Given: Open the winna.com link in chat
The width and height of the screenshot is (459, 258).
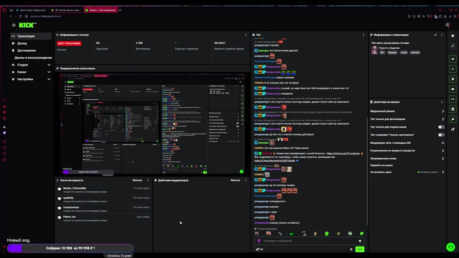Looking at the screenshot, I should (x=343, y=153).
